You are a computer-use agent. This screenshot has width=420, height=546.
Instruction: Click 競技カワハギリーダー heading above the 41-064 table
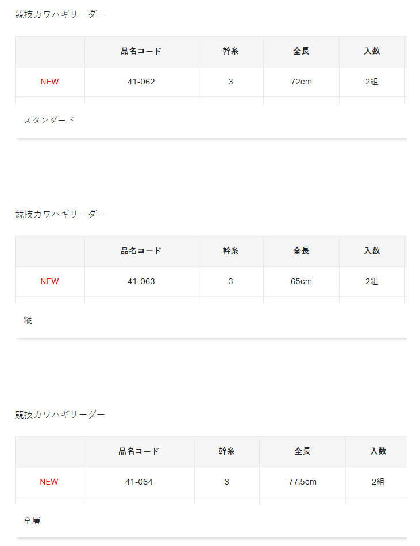[60, 414]
